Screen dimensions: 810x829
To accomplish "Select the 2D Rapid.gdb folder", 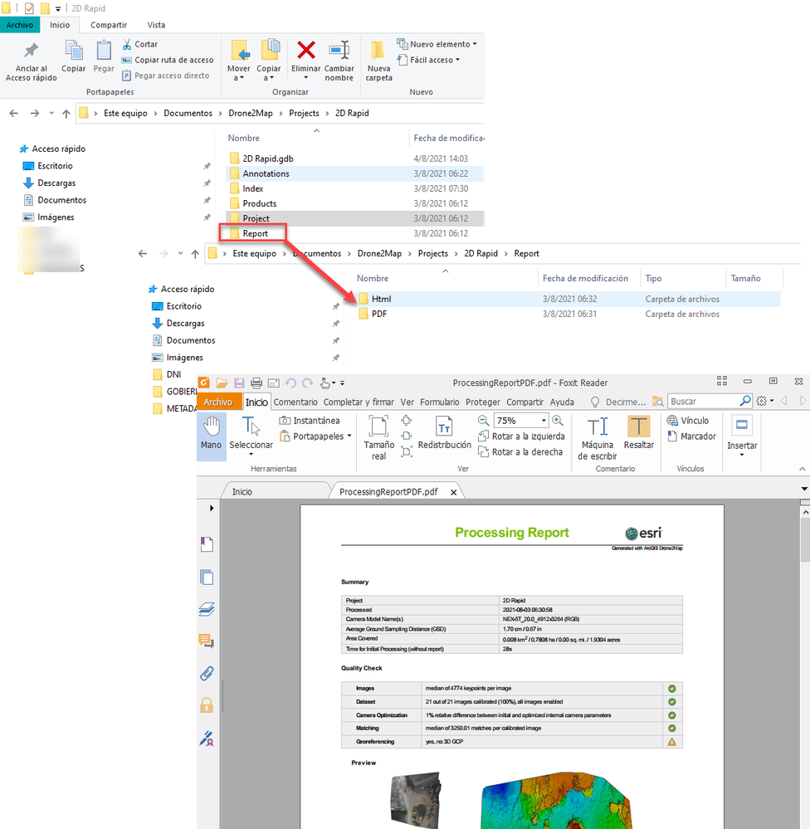I will [x=354, y=158].
